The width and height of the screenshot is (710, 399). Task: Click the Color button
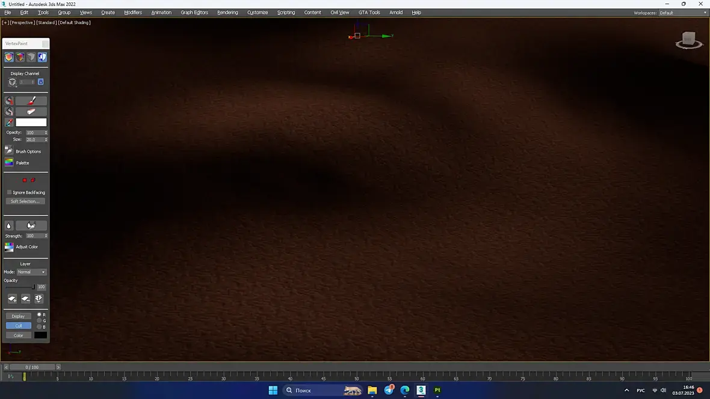tap(18, 335)
